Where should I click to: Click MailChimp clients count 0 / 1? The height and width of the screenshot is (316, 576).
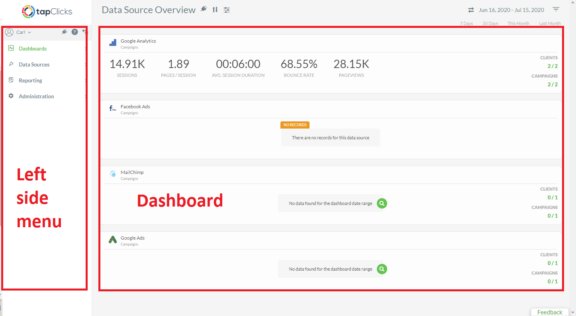[552, 197]
